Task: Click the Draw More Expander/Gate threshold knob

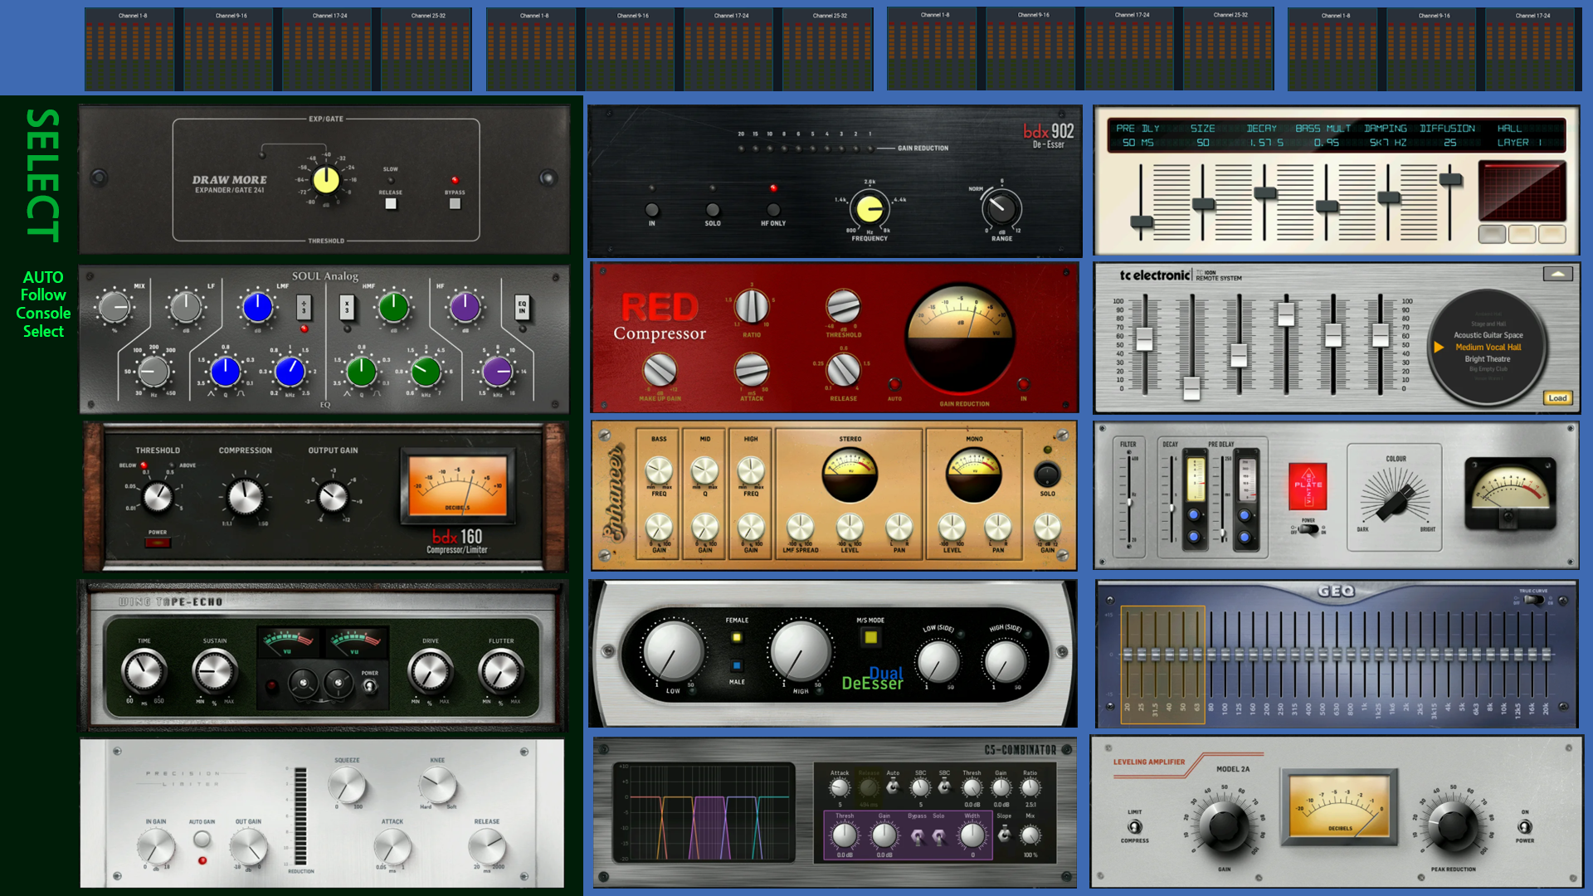Action: (x=326, y=179)
